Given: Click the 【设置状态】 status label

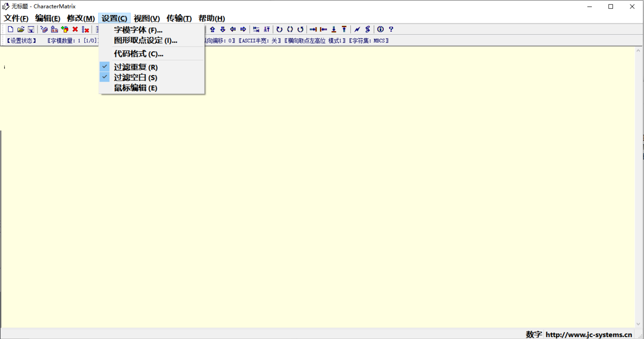Looking at the screenshot, I should coord(21,40).
